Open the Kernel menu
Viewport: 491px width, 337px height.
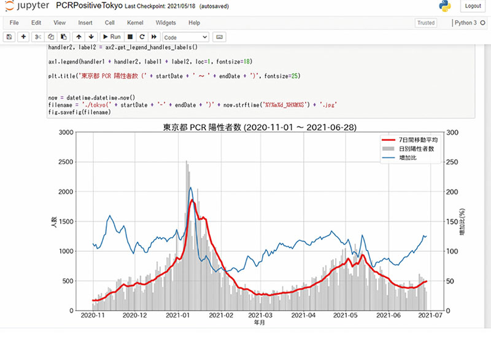[134, 23]
